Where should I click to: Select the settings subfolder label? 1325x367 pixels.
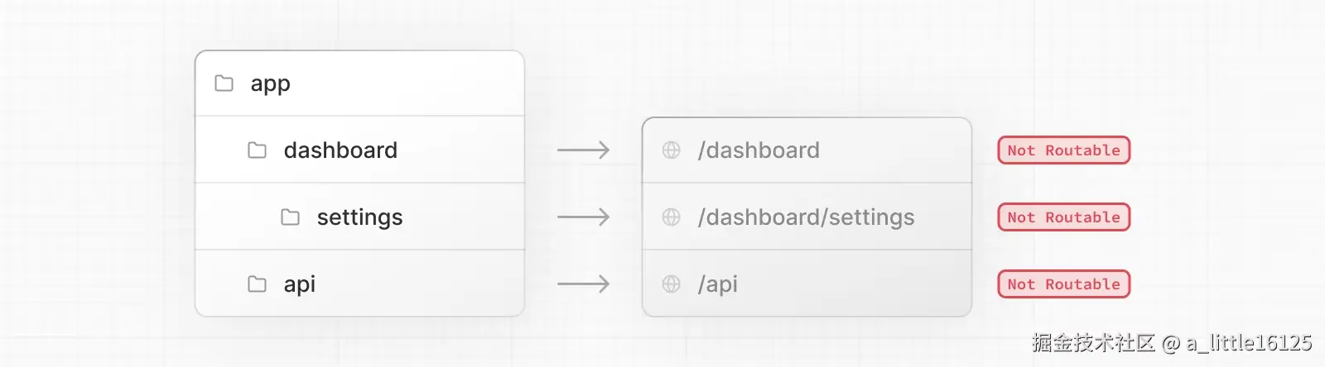point(359,217)
